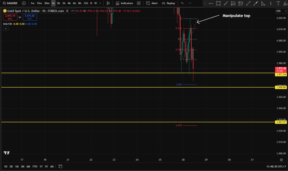Undo the last chart action
Image resolution: width=288 pixels, height=171 pixels.
click(x=182, y=3)
